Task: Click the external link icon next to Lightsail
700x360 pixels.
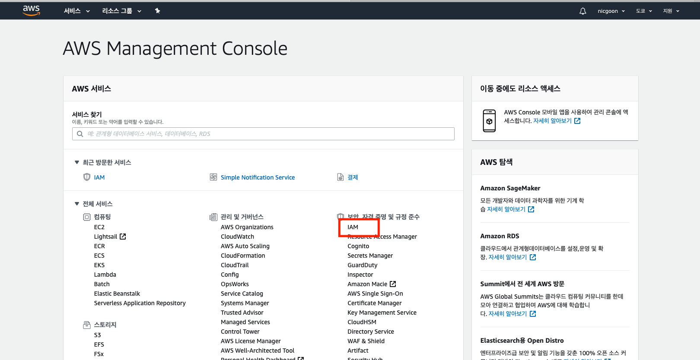Action: point(123,237)
